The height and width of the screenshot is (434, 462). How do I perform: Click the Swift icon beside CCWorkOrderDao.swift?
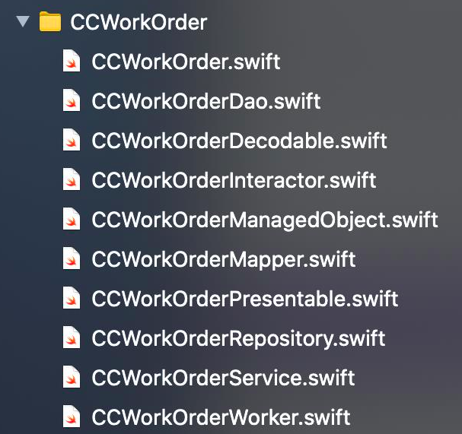click(71, 101)
